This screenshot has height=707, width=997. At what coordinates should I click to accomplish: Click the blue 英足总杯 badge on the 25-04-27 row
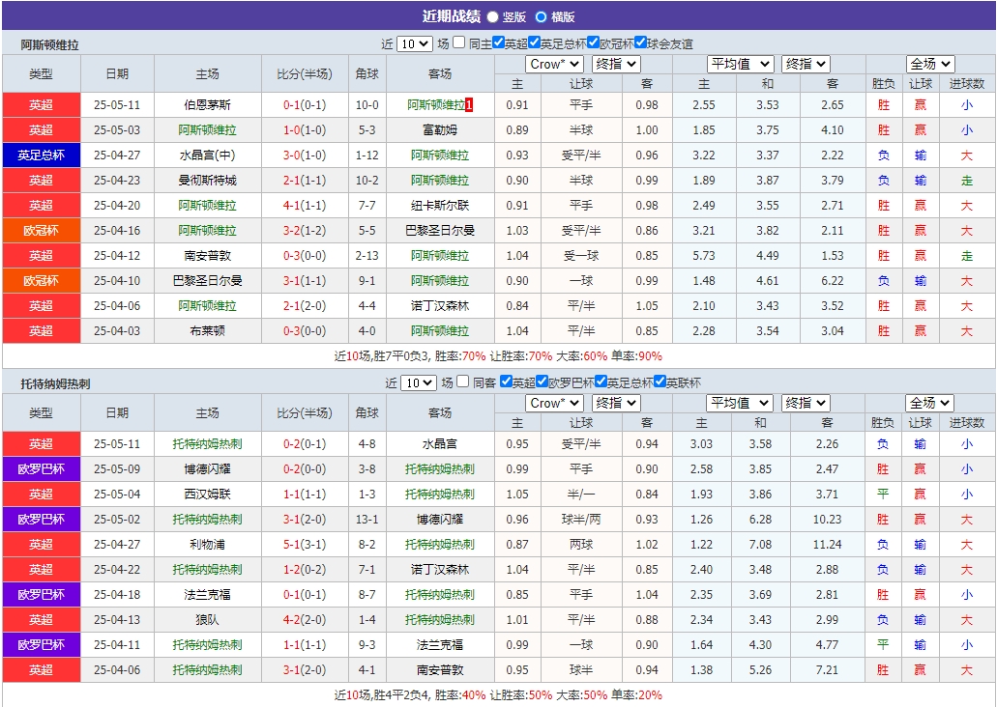41,155
